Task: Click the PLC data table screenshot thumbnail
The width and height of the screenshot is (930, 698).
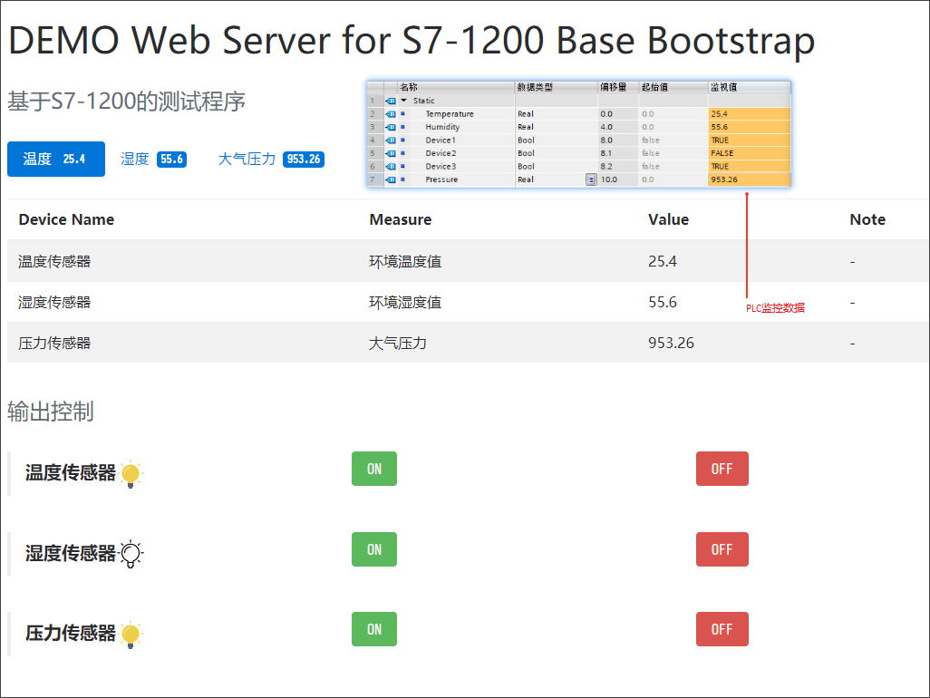Action: 579,134
